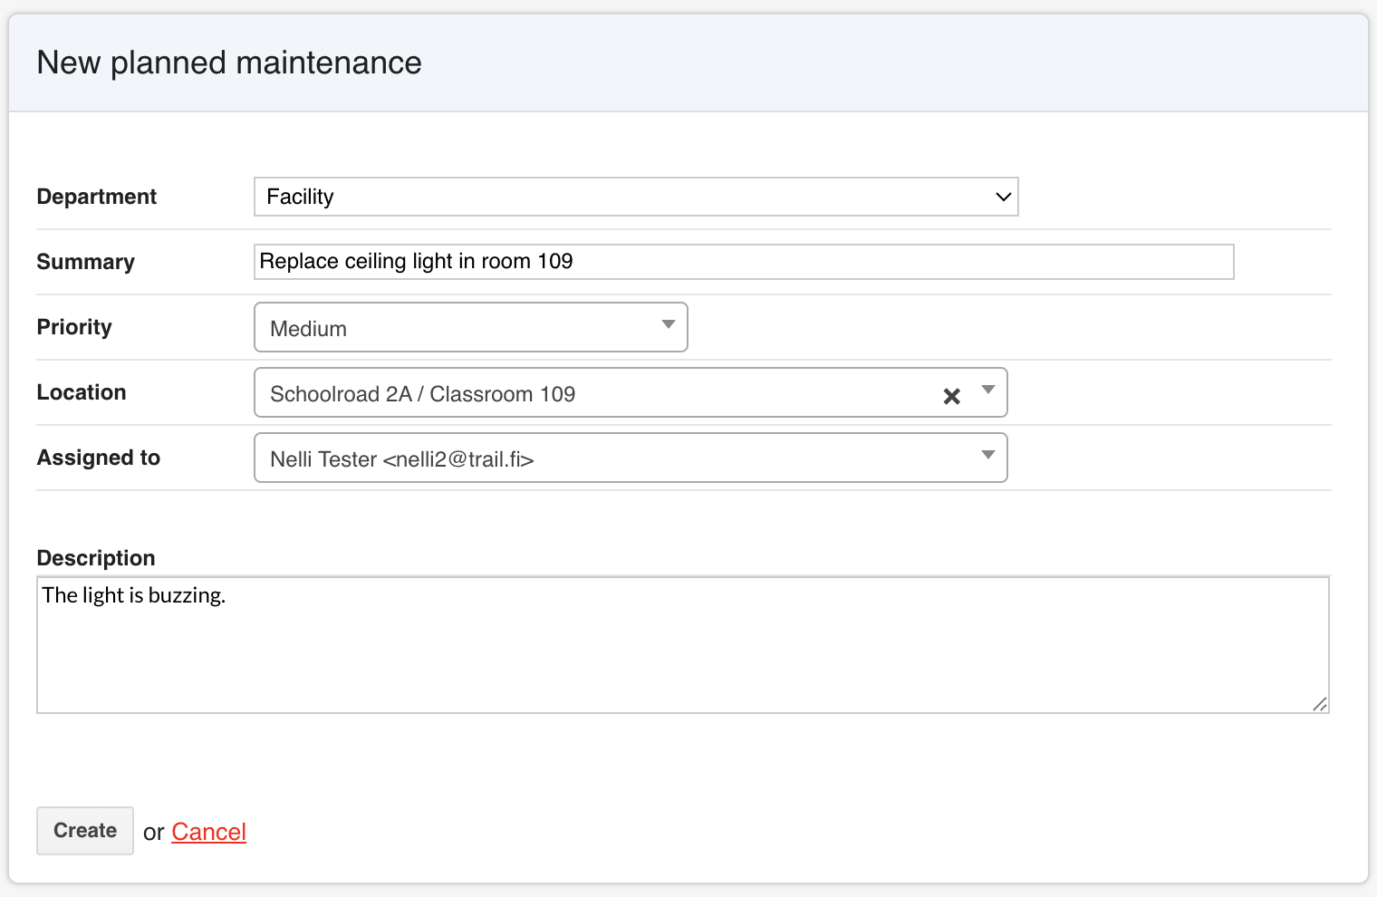Screen dimensions: 1377x897
Task: Open the Nelli Tester assignee dropdown
Action: pos(616,458)
